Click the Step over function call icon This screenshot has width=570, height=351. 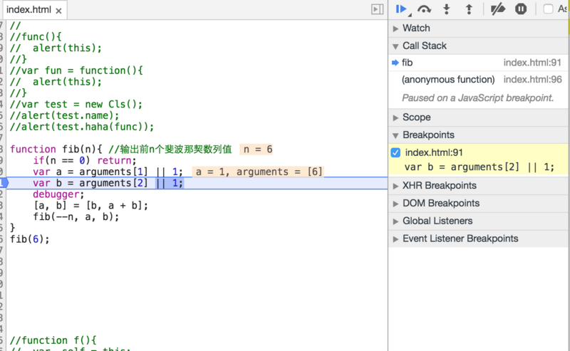coord(425,9)
